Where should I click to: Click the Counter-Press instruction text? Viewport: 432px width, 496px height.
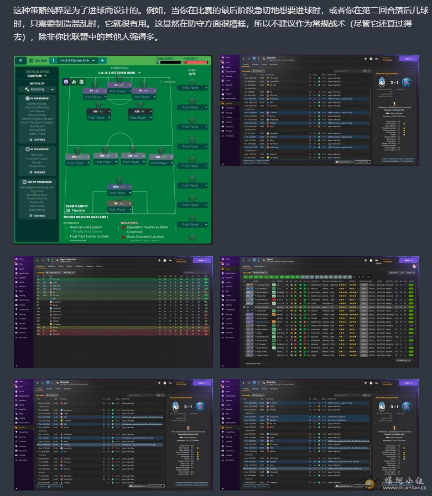[x=37, y=166]
